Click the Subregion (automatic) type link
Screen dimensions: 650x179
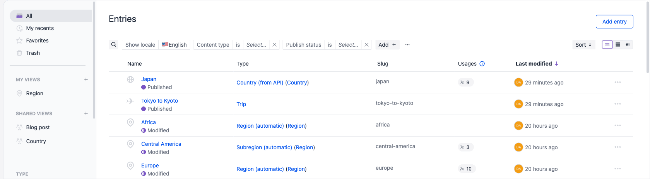pos(264,147)
